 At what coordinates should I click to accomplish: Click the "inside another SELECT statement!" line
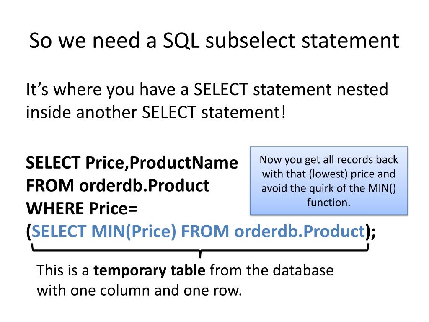[157, 112]
